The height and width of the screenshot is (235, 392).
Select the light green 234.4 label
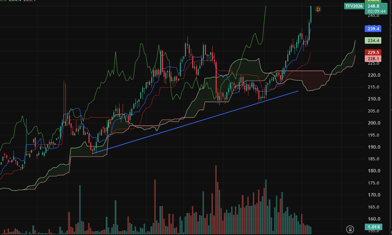[x=373, y=41]
